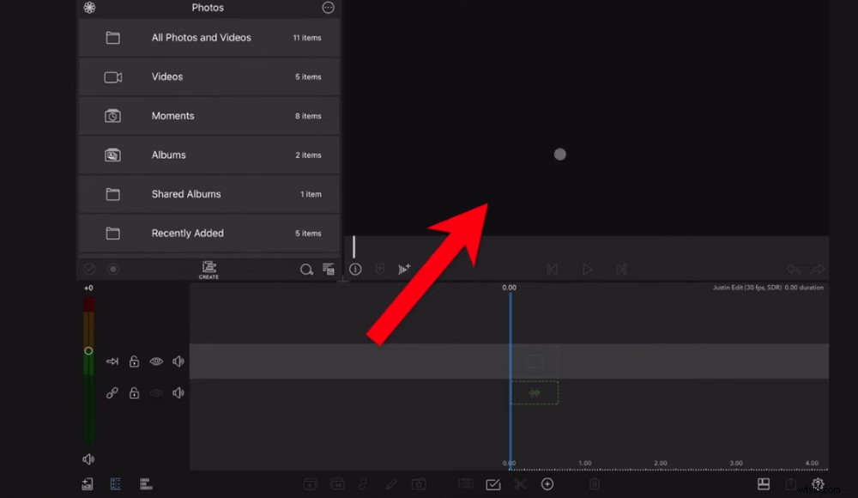Tap the CREATE button in the library panel
The image size is (858, 498).
coord(208,269)
